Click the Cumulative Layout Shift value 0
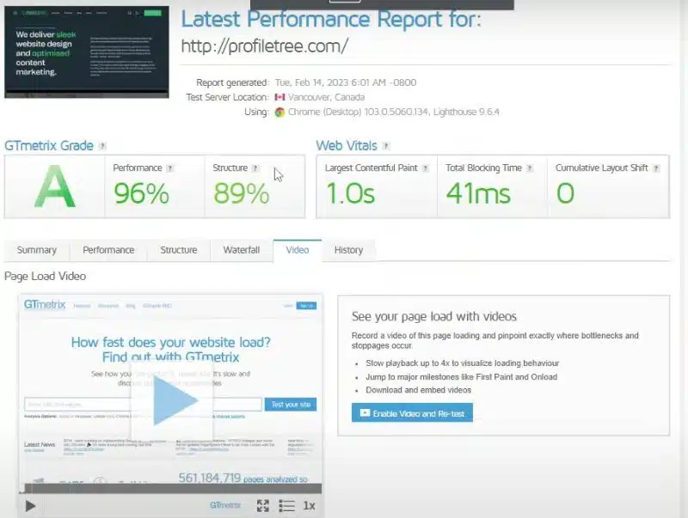The height and width of the screenshot is (518, 688). point(565,193)
